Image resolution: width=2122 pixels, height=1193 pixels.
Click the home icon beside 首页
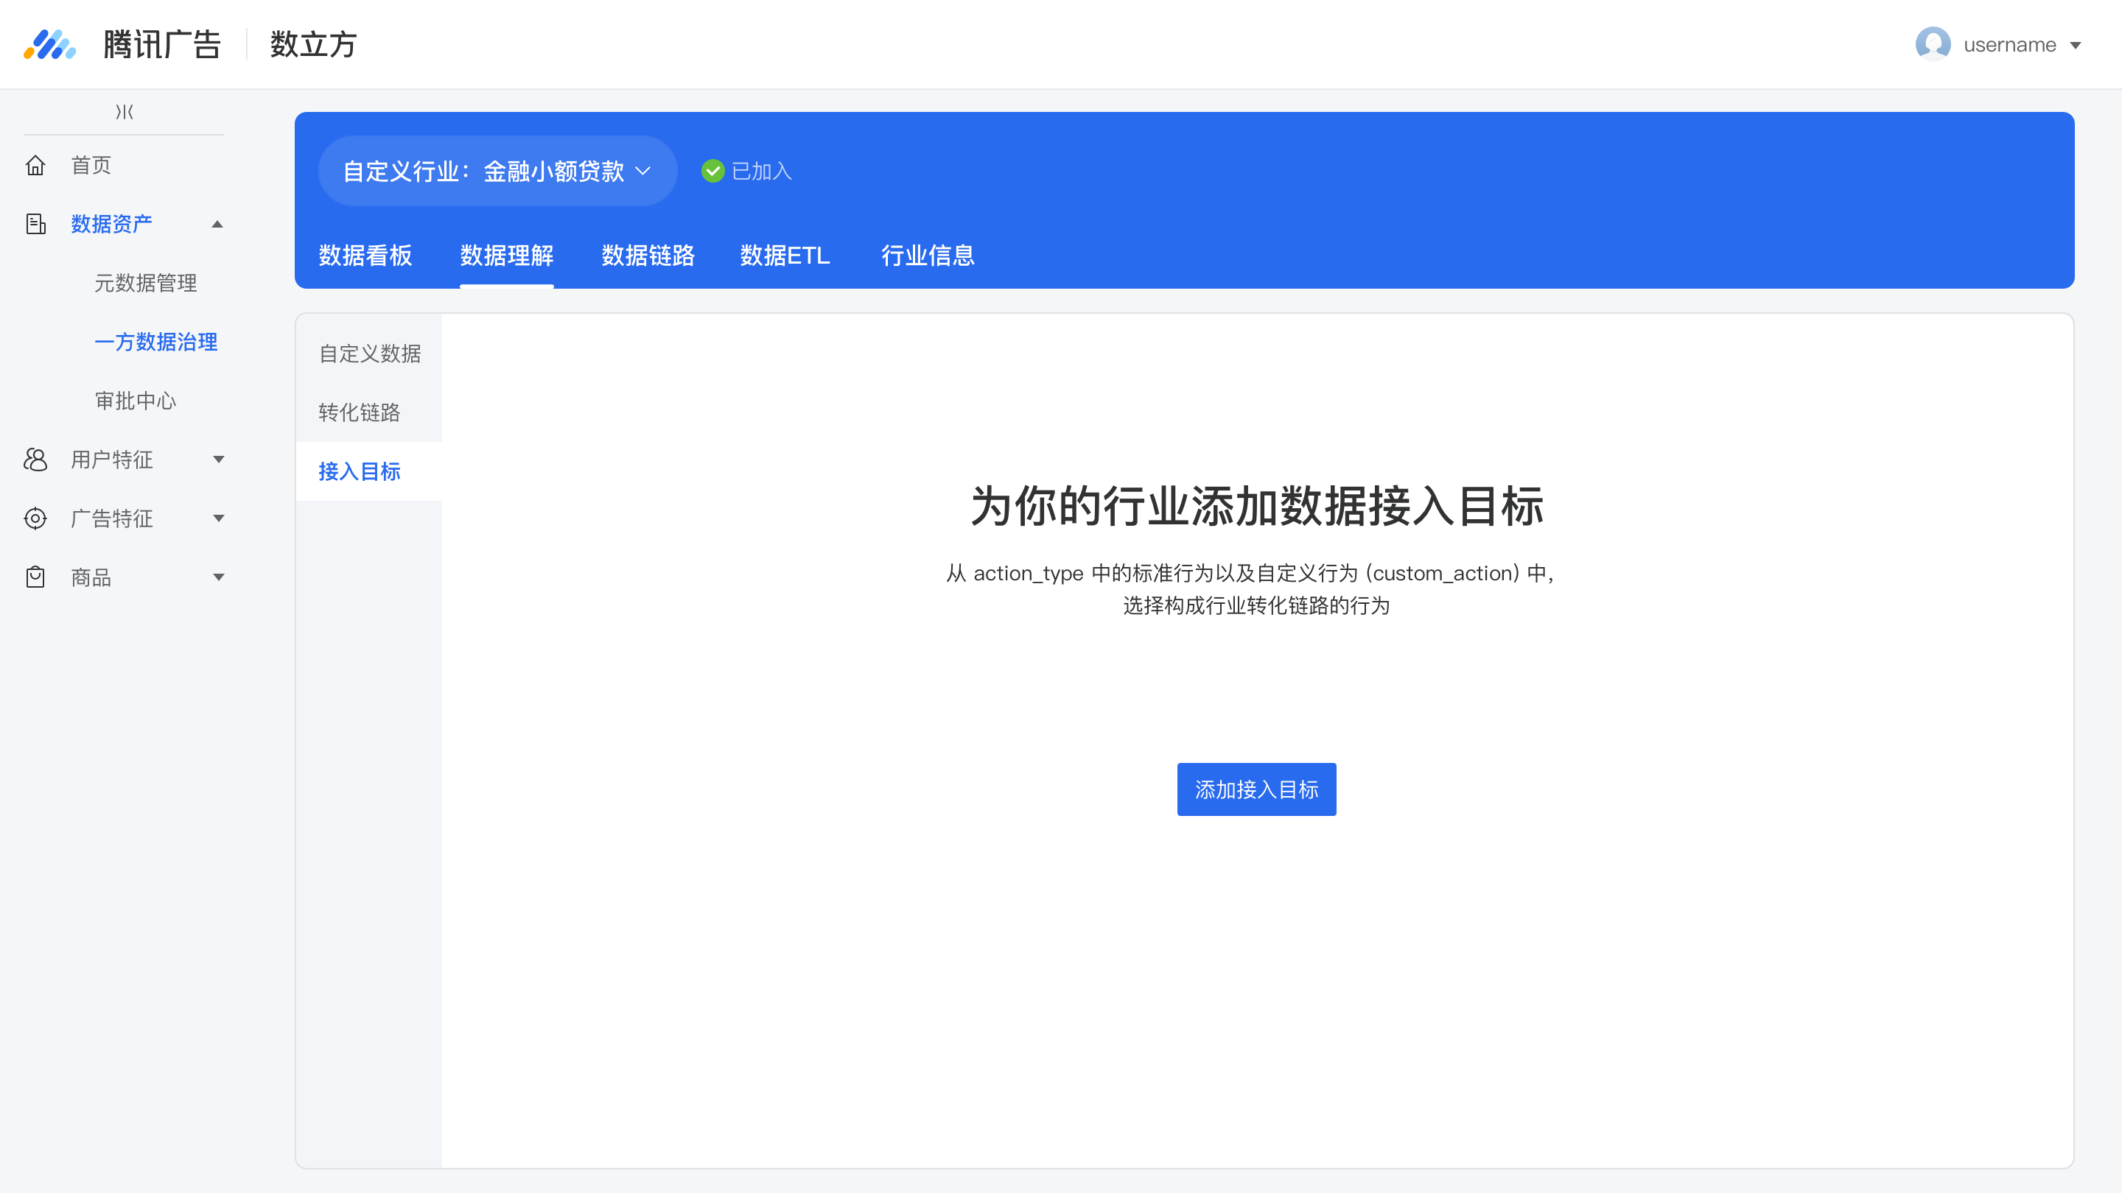(x=35, y=166)
